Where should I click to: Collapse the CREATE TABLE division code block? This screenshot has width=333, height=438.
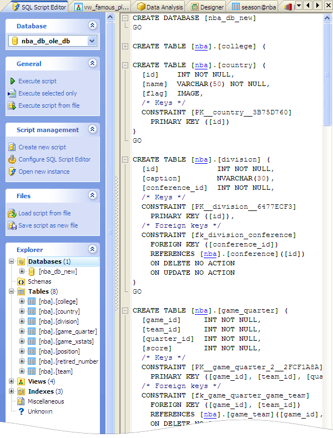pyautogui.click(x=125, y=160)
